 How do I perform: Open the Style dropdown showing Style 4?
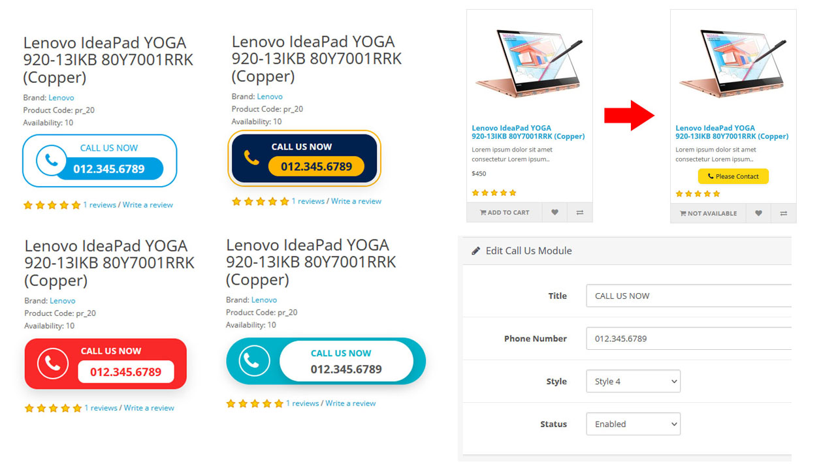point(633,381)
